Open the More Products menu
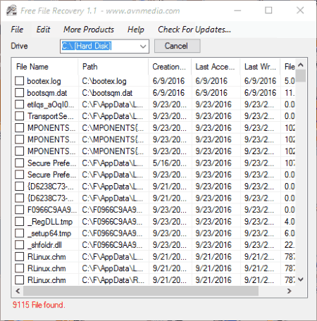 pos(89,30)
